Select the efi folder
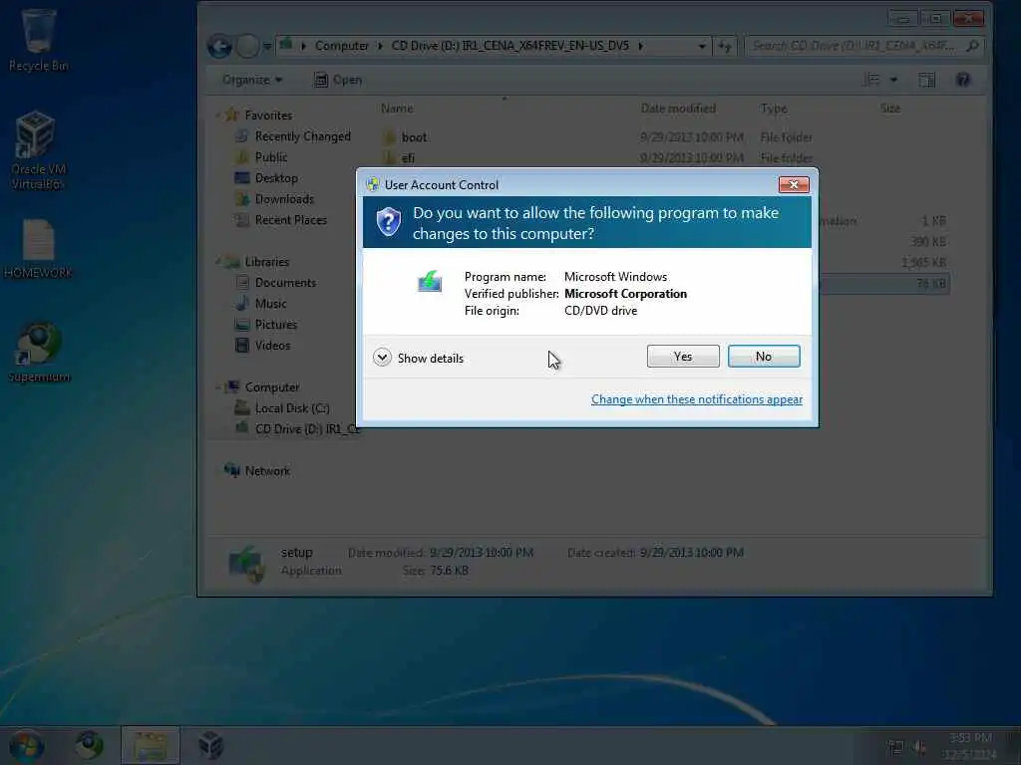This screenshot has width=1021, height=765. tap(408, 158)
